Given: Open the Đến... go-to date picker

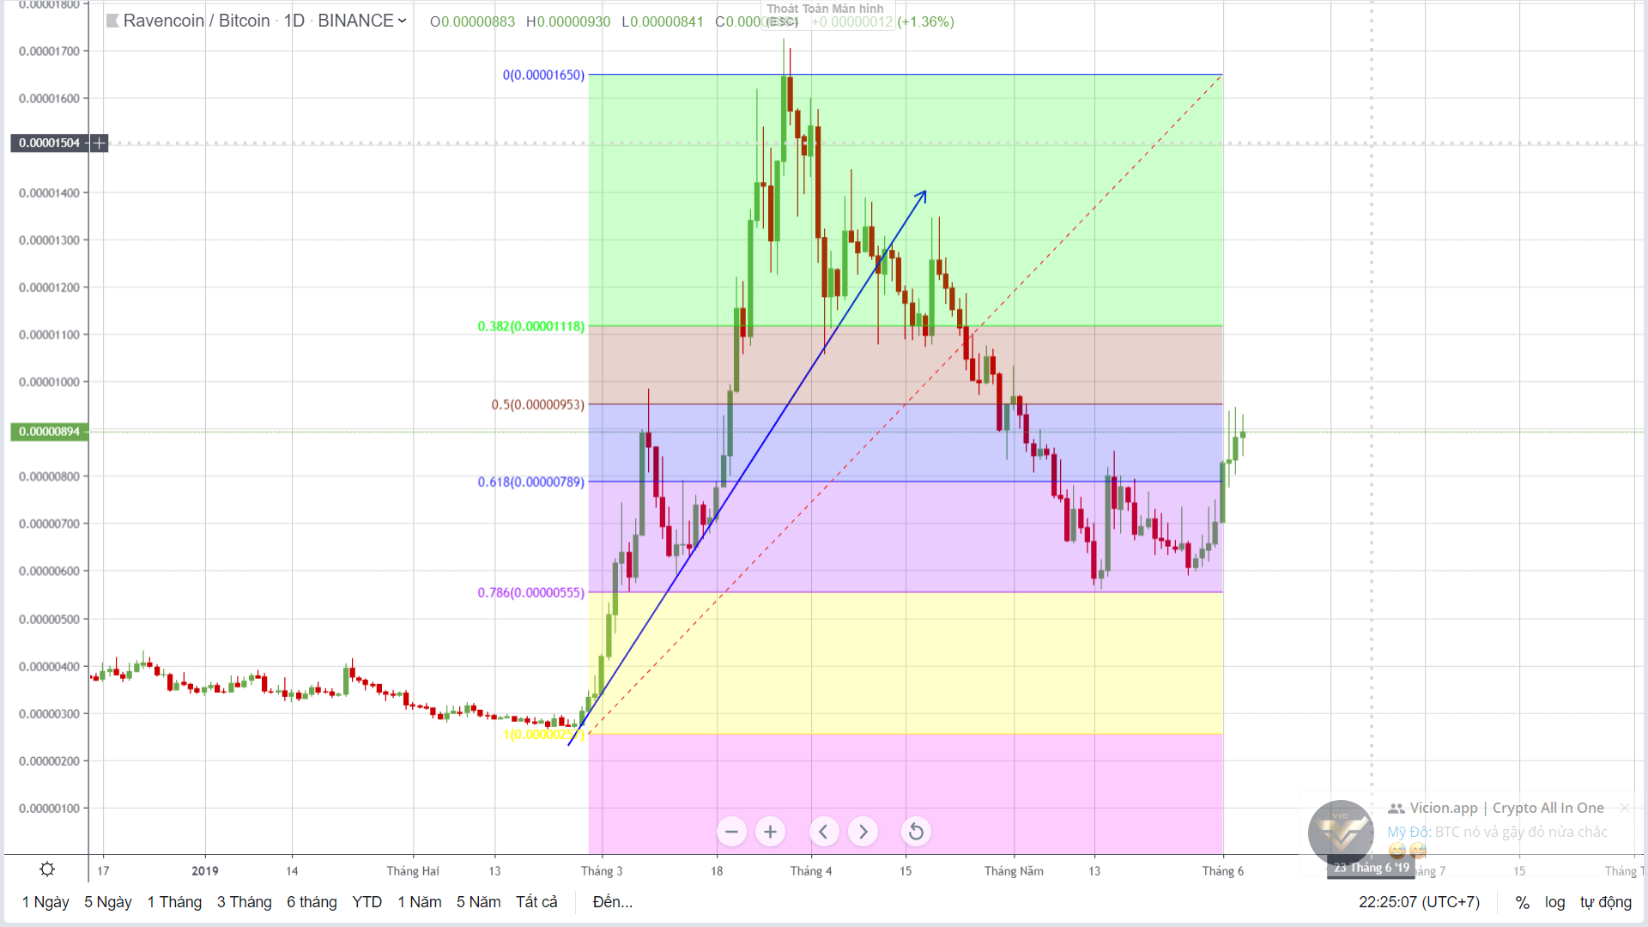Looking at the screenshot, I should [x=613, y=902].
